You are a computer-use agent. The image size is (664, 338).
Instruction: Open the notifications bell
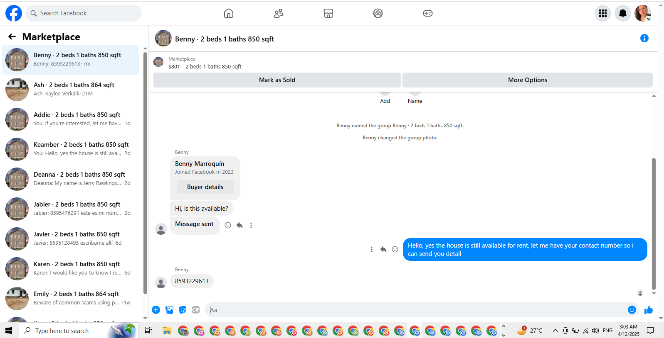(x=623, y=13)
